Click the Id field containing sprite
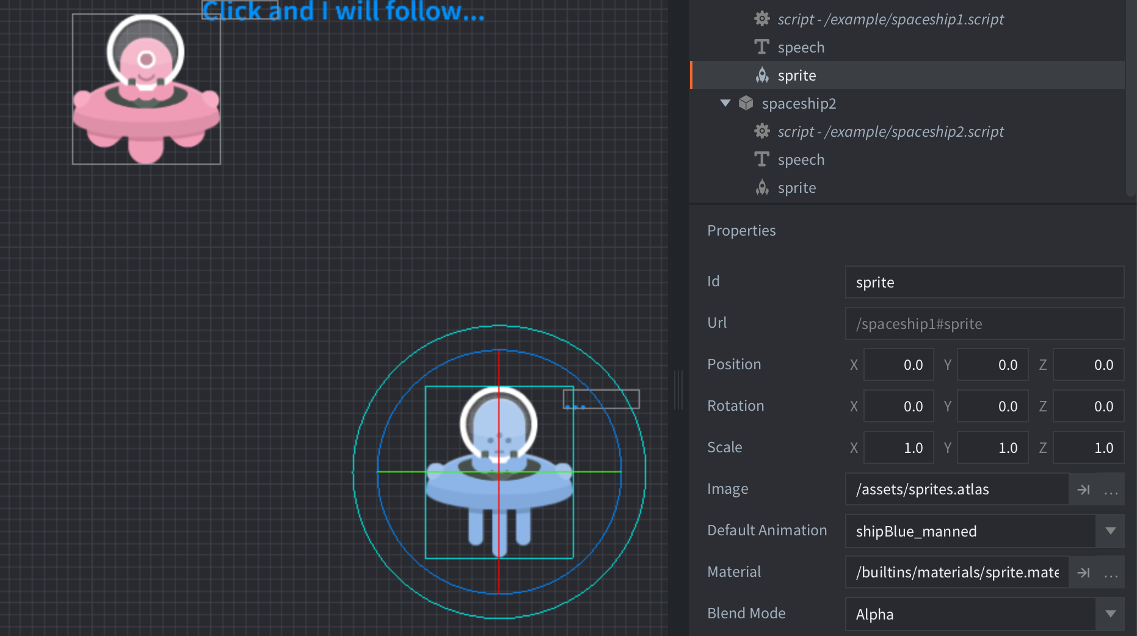This screenshot has height=636, width=1137. (x=984, y=282)
